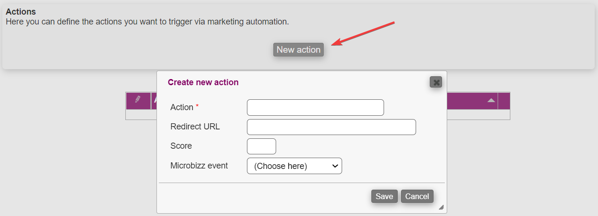The height and width of the screenshot is (216, 598).
Task: Click the 'Create new action' dialog title
Action: click(x=203, y=82)
